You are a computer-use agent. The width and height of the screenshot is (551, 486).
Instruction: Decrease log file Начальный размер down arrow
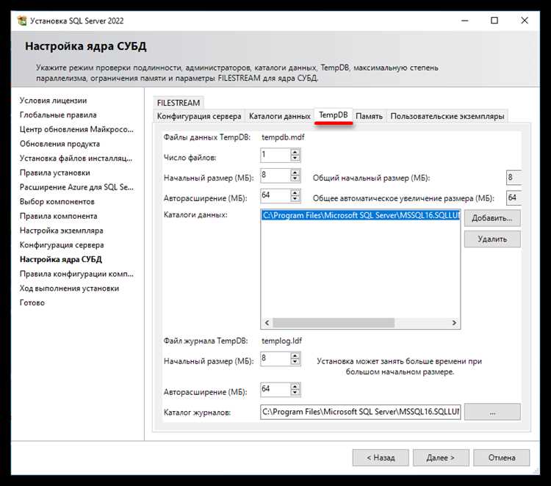tap(295, 362)
